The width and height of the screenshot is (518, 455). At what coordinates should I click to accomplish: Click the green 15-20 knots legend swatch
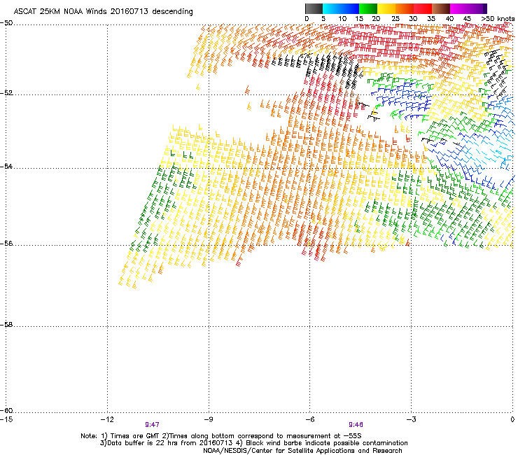[368, 8]
